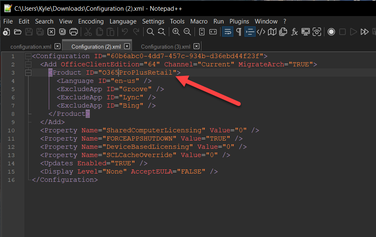Toggle Word Wrap in the toolbar
Image resolution: width=376 pixels, height=237 pixels.
[228, 32]
